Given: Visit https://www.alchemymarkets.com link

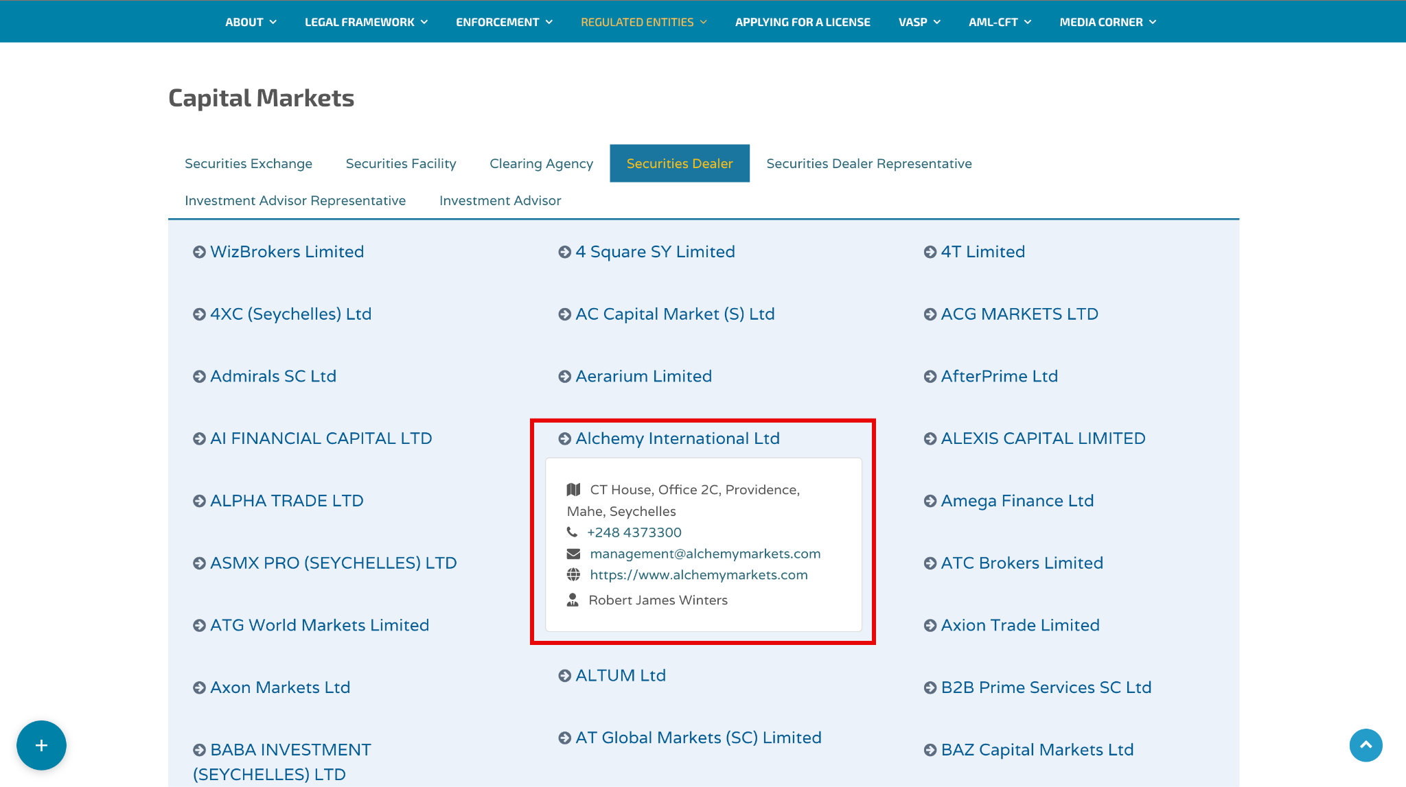Looking at the screenshot, I should 699,575.
